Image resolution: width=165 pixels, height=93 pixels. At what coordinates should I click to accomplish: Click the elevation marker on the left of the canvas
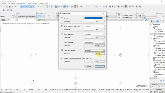click(30, 55)
